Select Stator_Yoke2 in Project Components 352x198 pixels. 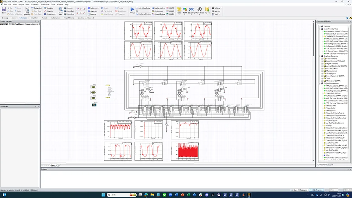point(331,106)
